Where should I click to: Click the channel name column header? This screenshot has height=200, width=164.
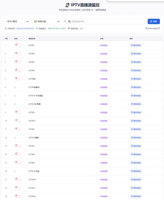(32, 39)
